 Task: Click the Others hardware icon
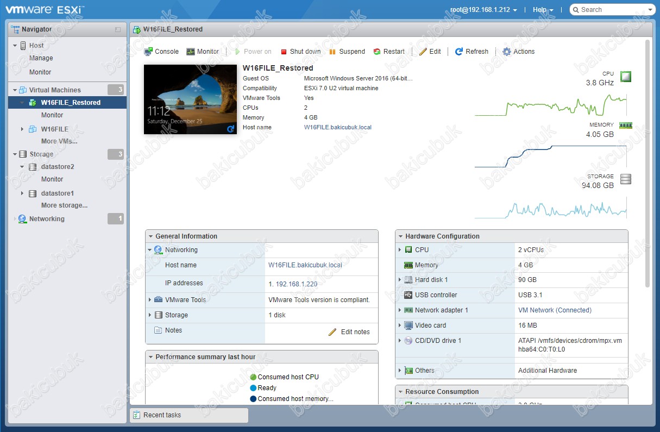coord(408,371)
